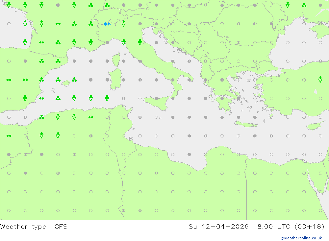Click the 'Weather type GFS' caption
This screenshot has width=329, height=241.
click(34, 227)
